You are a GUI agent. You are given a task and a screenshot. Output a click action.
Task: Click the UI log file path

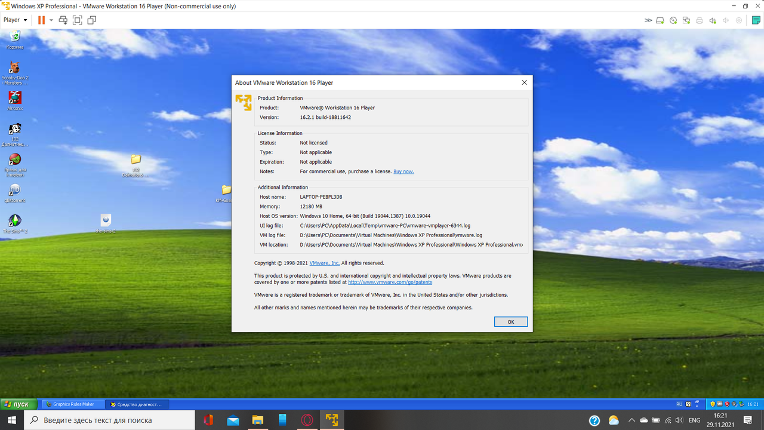(385, 226)
